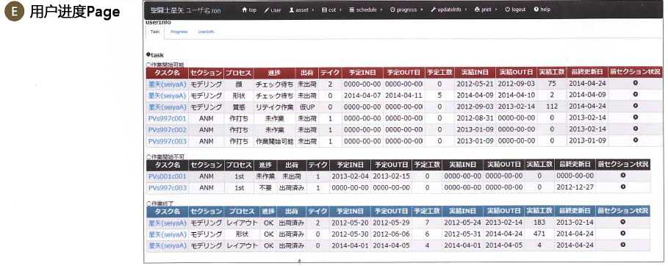Click the 実績工数 value 112
The width and height of the screenshot is (668, 266).
(x=551, y=107)
